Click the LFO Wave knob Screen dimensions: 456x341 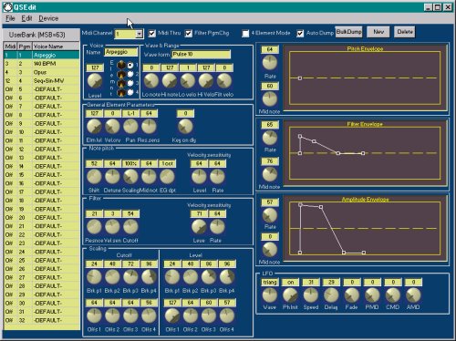270,294
